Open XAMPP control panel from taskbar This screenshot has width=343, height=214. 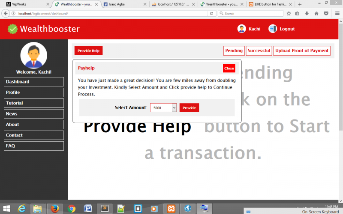click(171, 209)
